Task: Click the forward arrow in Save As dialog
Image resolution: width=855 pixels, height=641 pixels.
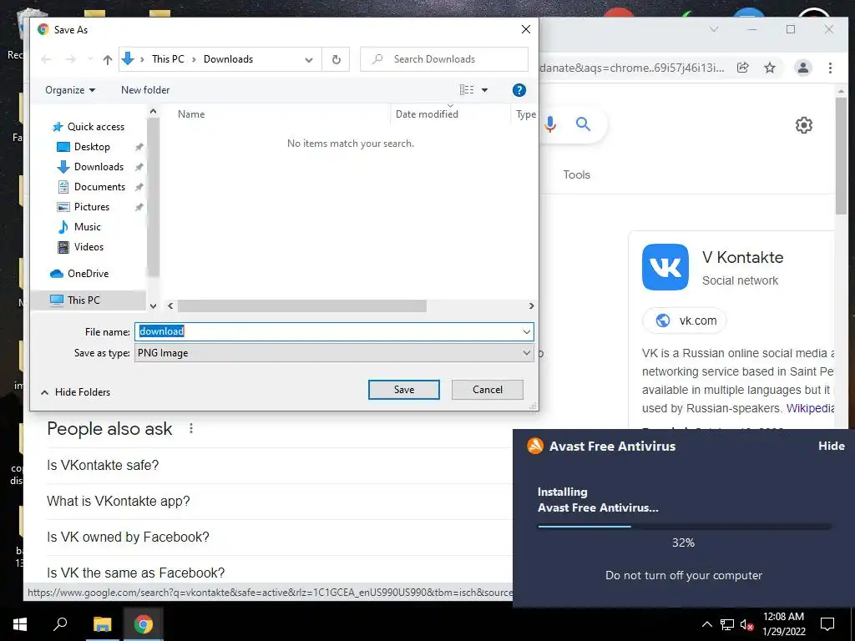Action: pyautogui.click(x=70, y=59)
